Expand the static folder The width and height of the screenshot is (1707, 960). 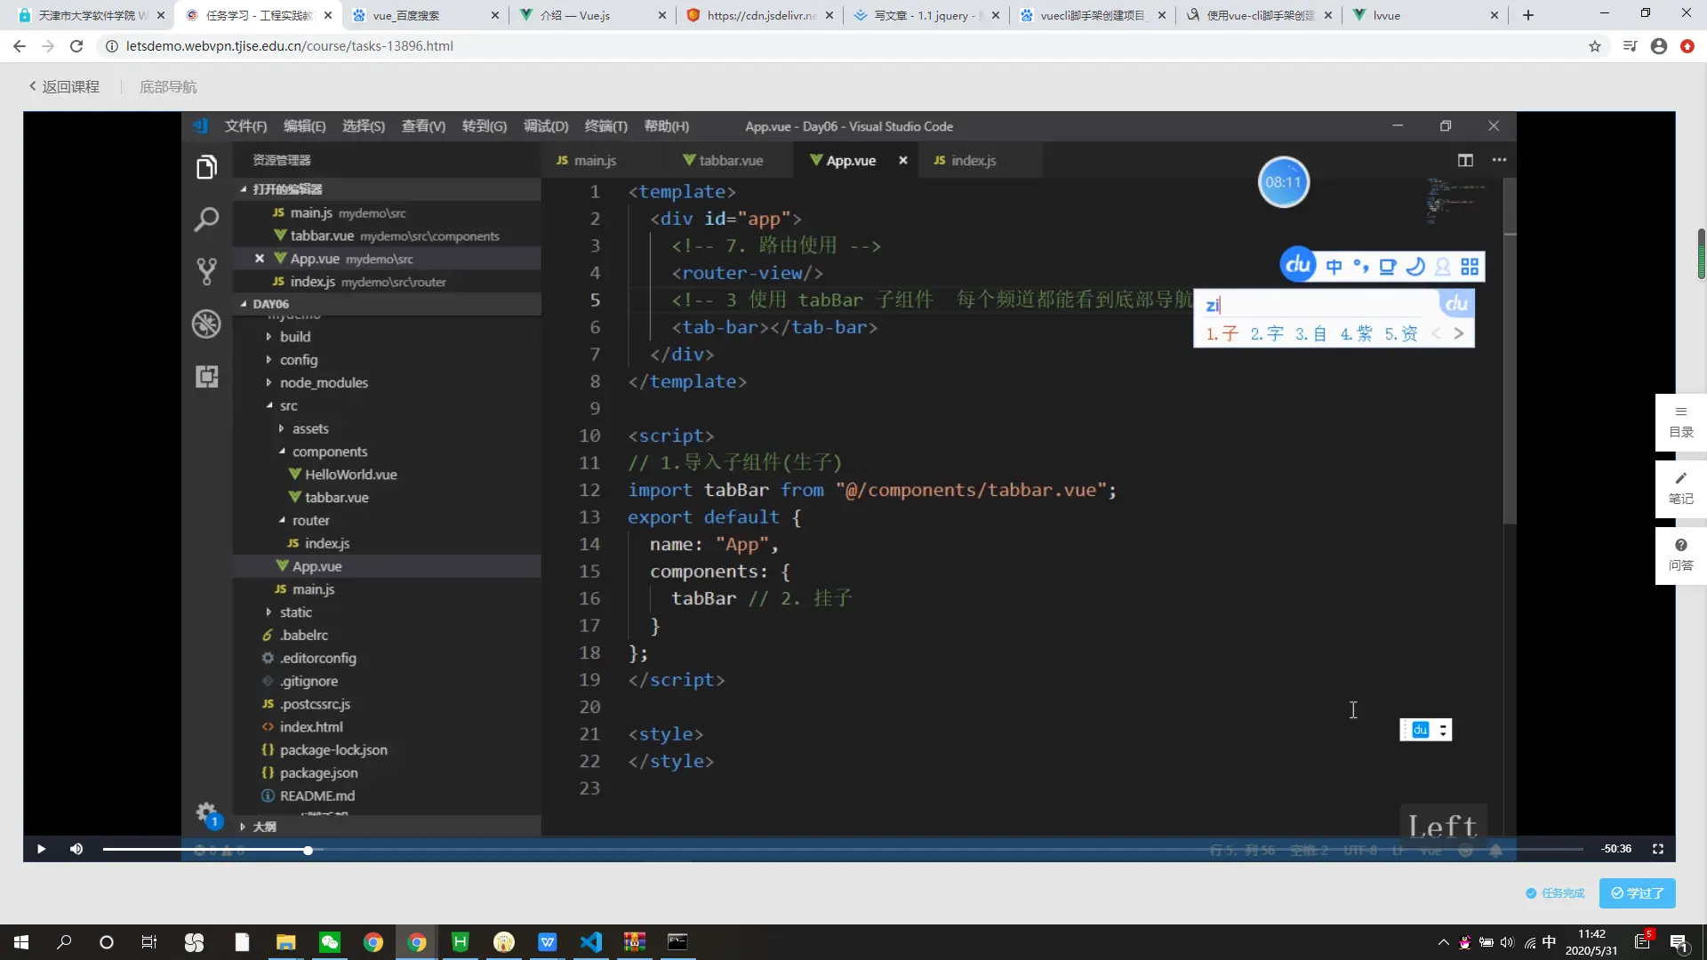point(295,612)
